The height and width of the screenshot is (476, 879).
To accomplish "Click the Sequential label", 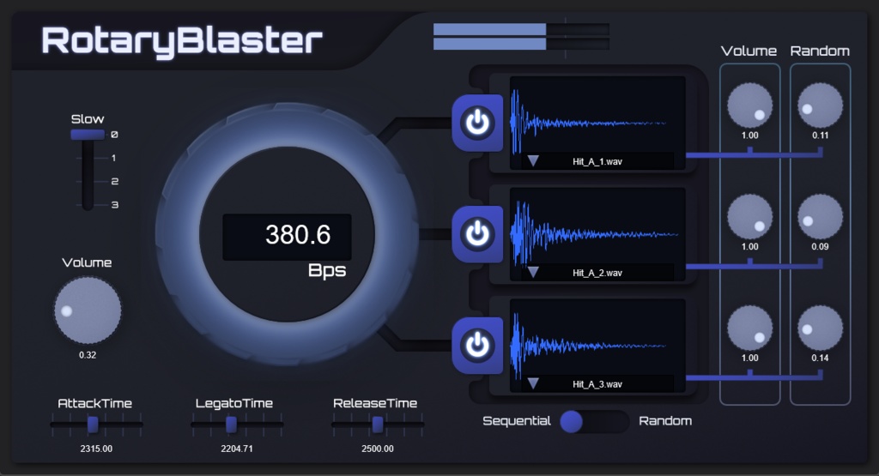I will tap(517, 420).
